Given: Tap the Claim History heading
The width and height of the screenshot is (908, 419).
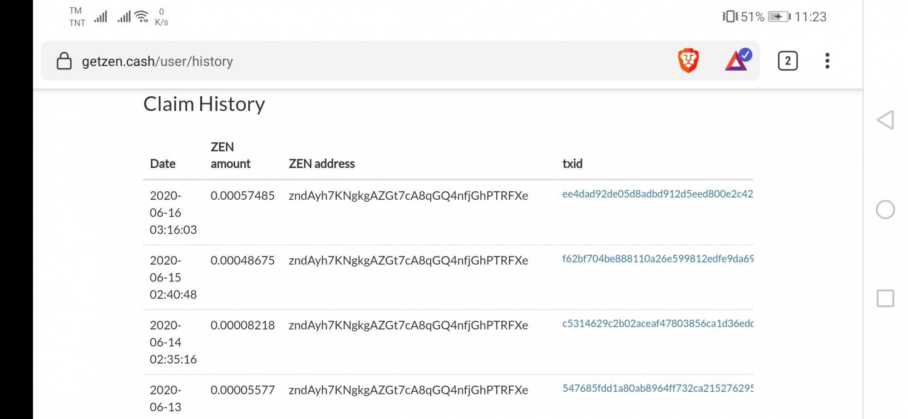Looking at the screenshot, I should (x=204, y=104).
